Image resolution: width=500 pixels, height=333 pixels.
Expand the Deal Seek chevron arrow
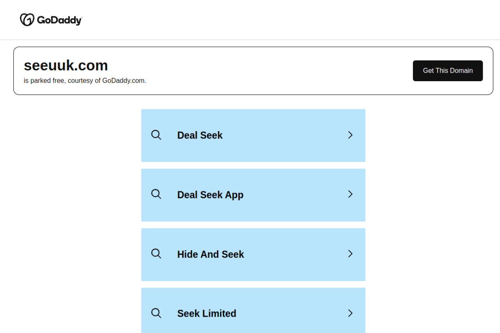tap(350, 135)
